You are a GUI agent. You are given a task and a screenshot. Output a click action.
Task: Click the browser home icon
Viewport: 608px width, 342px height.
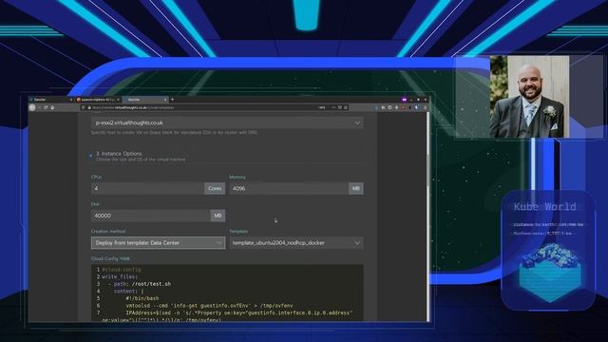point(52,107)
